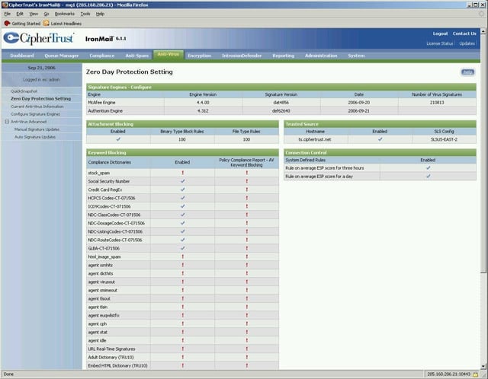Image resolution: width=488 pixels, height=379 pixels.
Task: Open the Administration tab
Action: (321, 56)
